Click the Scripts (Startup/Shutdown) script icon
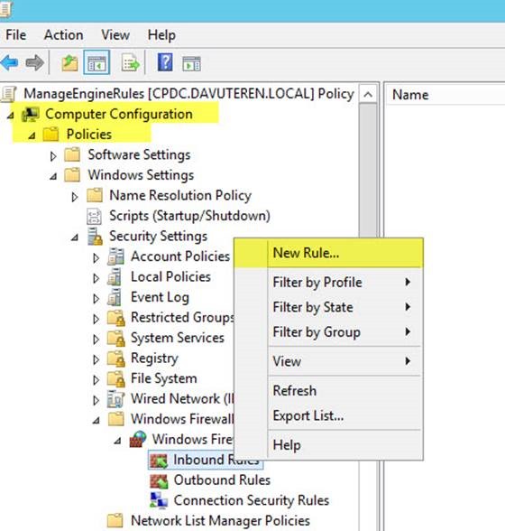Screen dimensions: 505x531 (x=94, y=217)
